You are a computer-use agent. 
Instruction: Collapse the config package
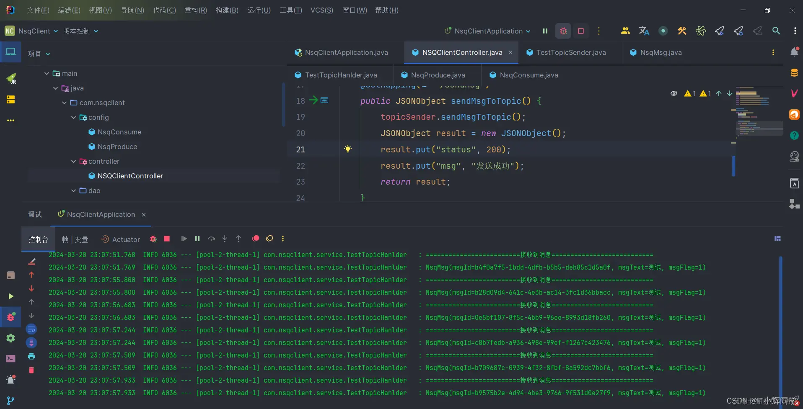click(x=73, y=117)
